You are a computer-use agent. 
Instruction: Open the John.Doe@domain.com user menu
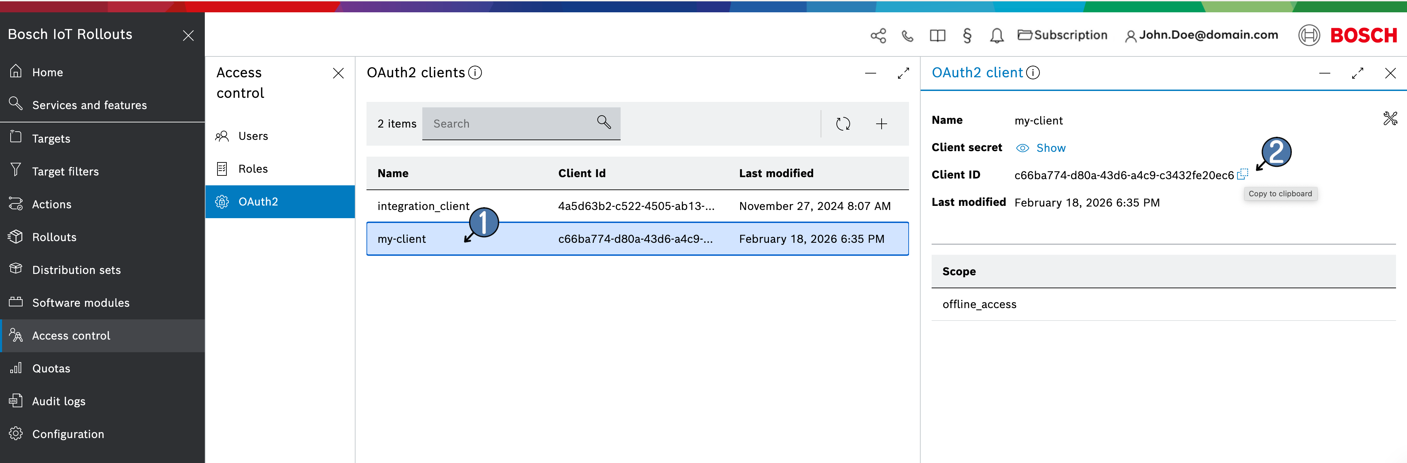point(1201,36)
